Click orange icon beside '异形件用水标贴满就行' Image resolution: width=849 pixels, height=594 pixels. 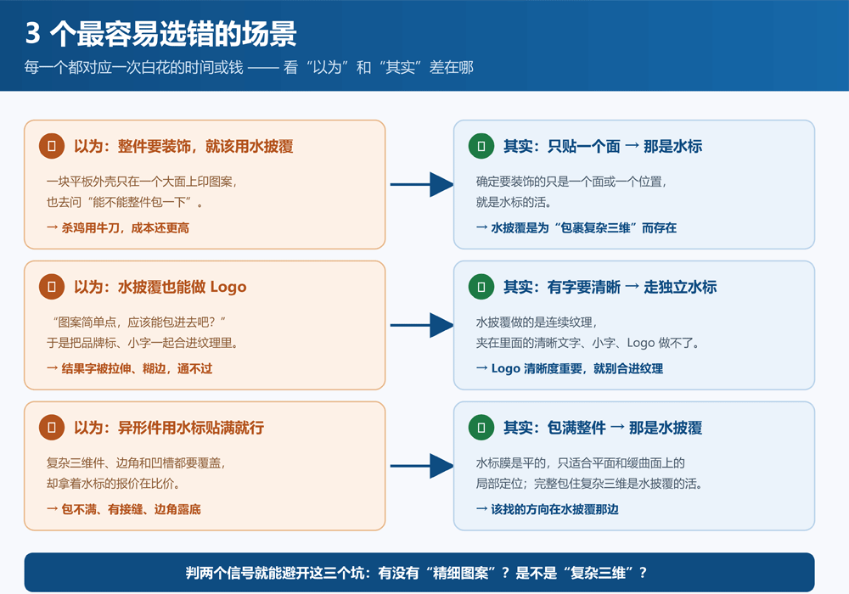coord(52,428)
